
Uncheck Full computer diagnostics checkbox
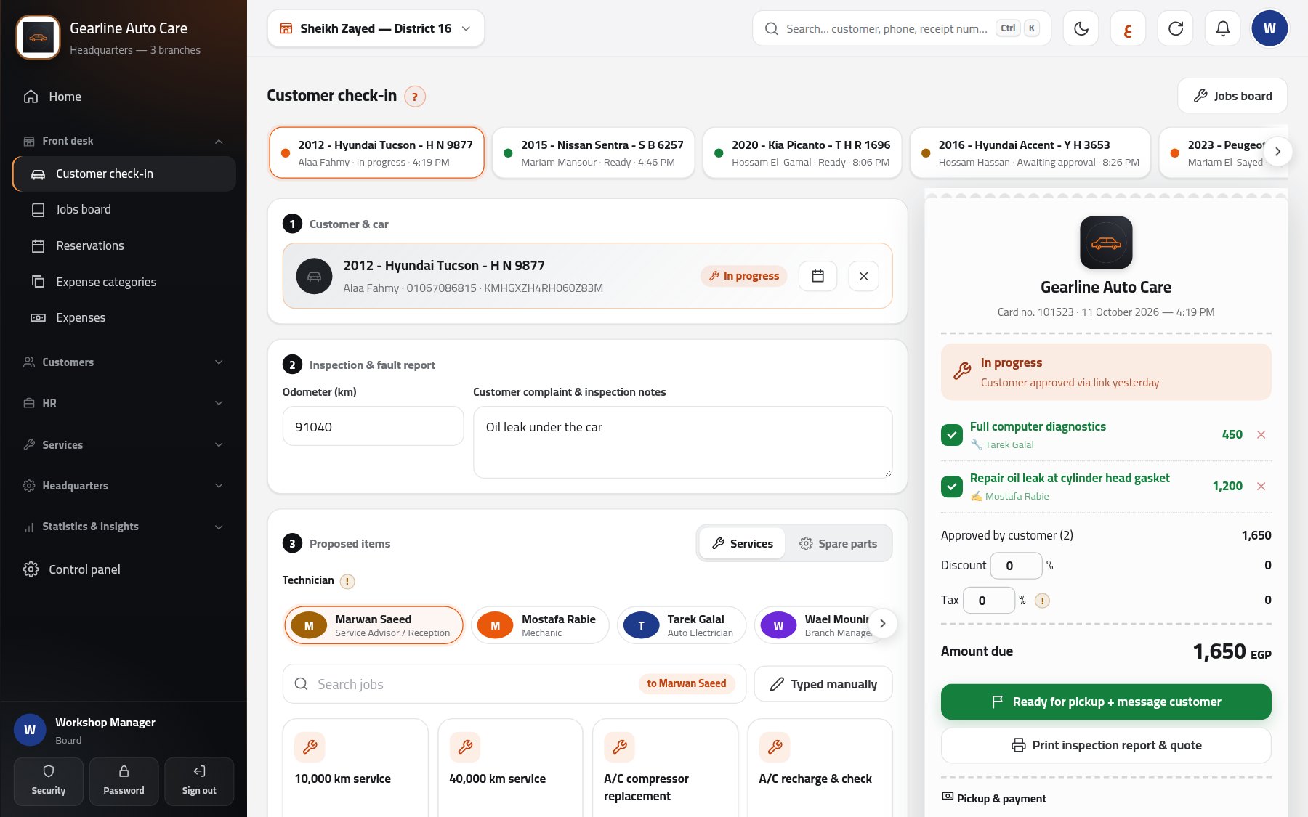tap(951, 434)
